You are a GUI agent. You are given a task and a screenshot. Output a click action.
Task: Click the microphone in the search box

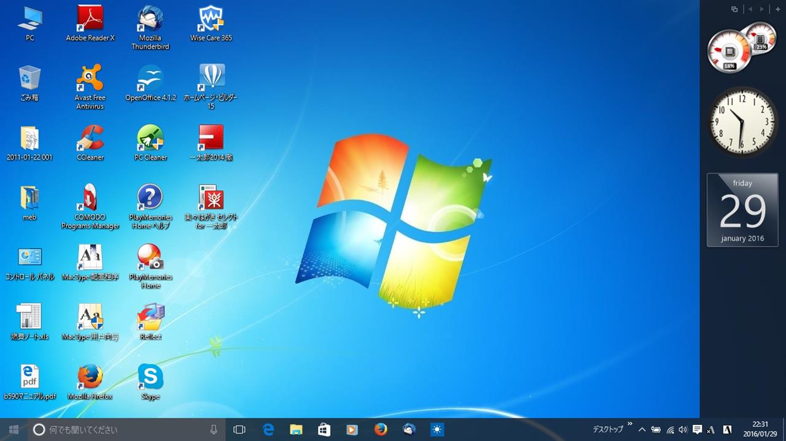pos(214,430)
